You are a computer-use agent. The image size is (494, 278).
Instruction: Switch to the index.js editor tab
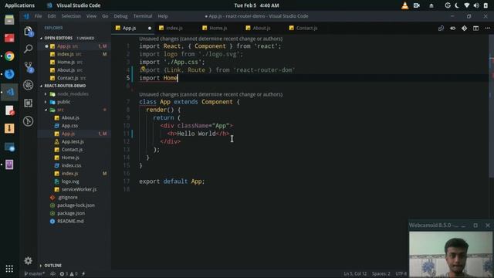tap(174, 28)
